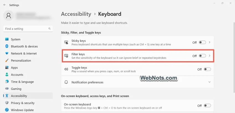Image resolution: width=235 pixels, height=113 pixels.
Task: Go back to Accessibility via breadcrumb
Action: tap(76, 14)
